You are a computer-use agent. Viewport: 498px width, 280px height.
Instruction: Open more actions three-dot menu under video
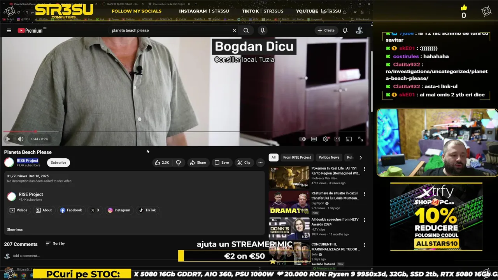click(260, 163)
